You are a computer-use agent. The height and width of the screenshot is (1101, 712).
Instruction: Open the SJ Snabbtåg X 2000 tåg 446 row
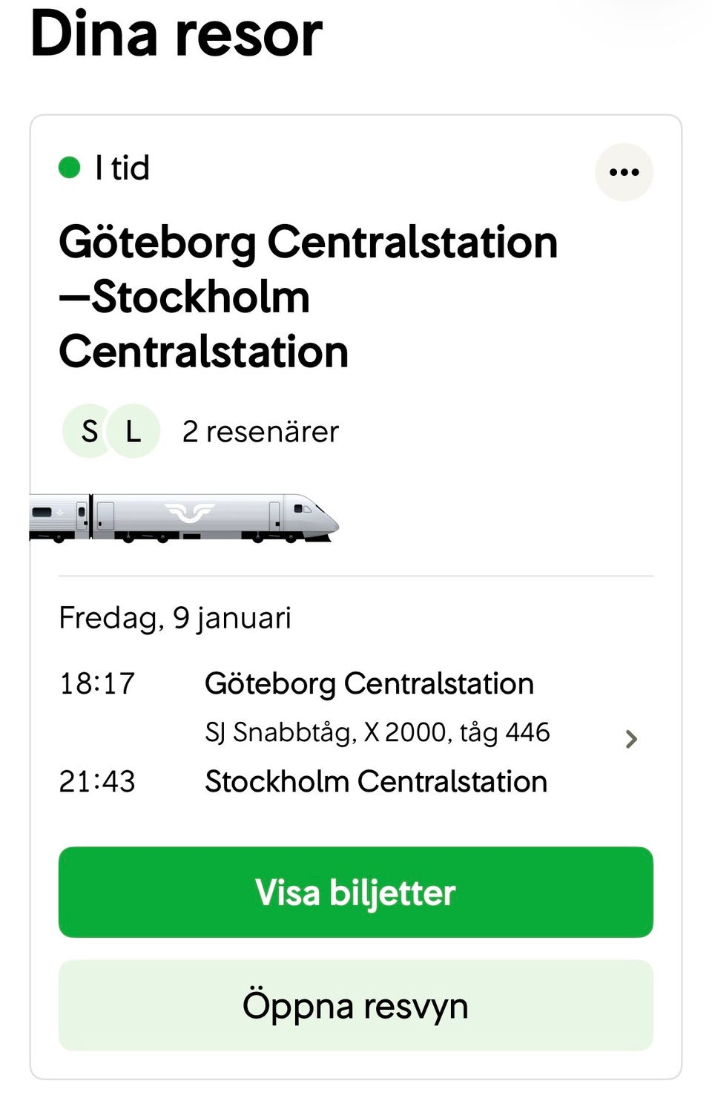tap(377, 732)
